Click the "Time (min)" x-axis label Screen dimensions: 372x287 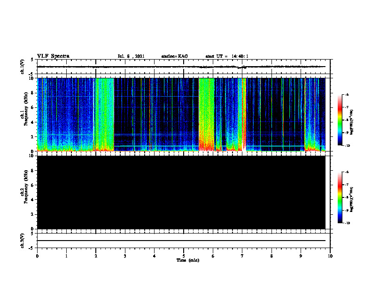pyautogui.click(x=188, y=260)
